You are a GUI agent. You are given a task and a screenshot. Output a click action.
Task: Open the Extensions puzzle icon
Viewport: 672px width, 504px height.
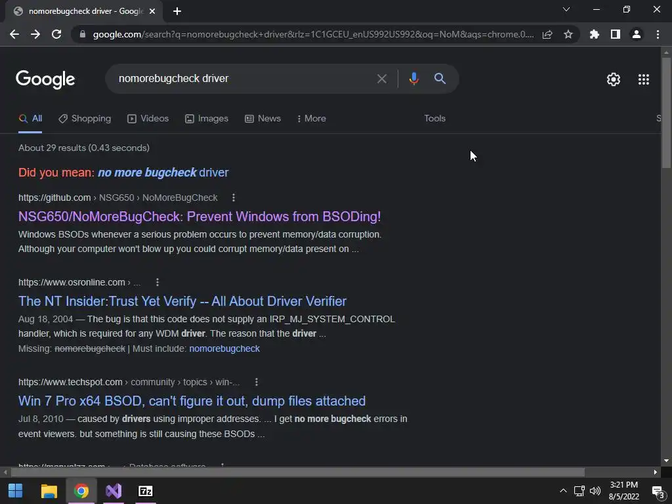595,34
